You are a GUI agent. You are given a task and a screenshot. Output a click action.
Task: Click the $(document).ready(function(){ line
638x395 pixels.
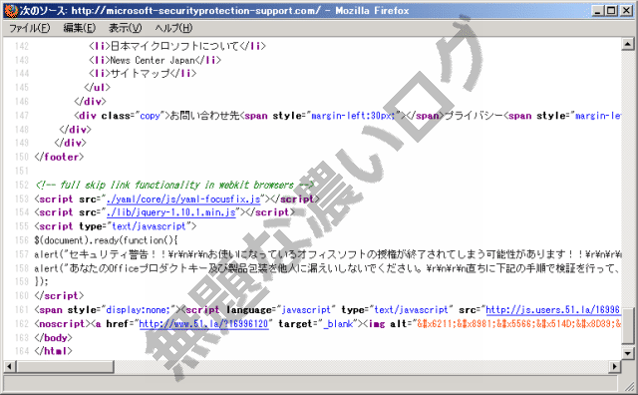(107, 240)
